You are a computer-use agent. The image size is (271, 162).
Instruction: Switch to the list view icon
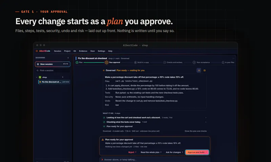(x=199, y=70)
